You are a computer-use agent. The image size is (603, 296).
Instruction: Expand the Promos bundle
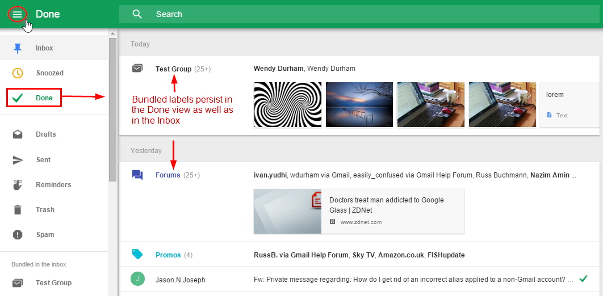(168, 255)
